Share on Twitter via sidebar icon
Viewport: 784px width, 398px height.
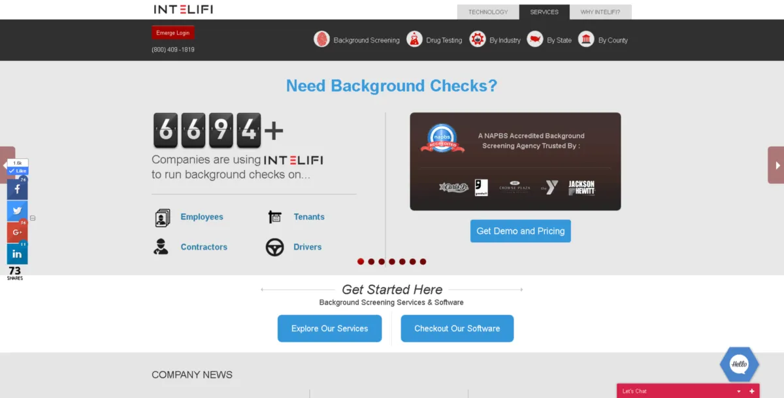point(17,211)
